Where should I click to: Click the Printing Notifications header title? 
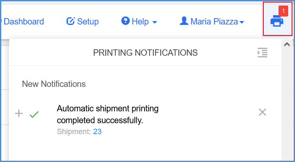click(145, 53)
